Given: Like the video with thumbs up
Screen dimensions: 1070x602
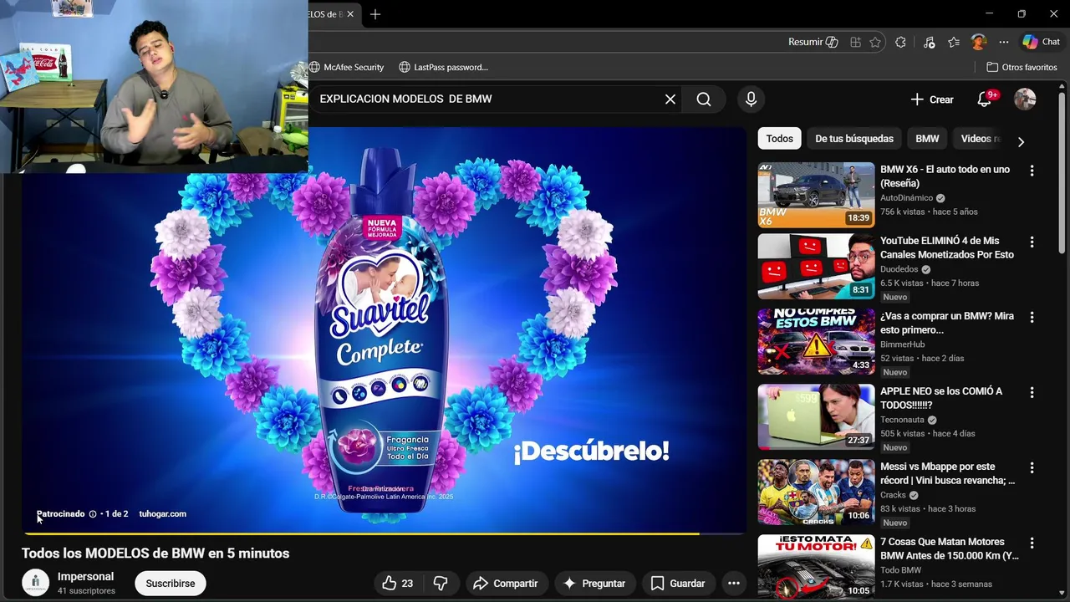Looking at the screenshot, I should [x=396, y=584].
